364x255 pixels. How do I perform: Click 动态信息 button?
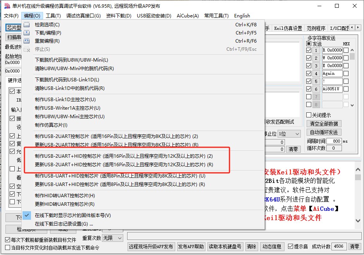(x=272, y=246)
